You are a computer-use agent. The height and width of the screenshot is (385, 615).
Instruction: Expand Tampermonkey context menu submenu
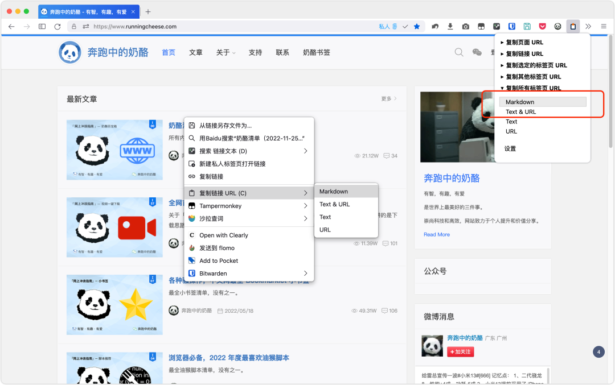[249, 206]
